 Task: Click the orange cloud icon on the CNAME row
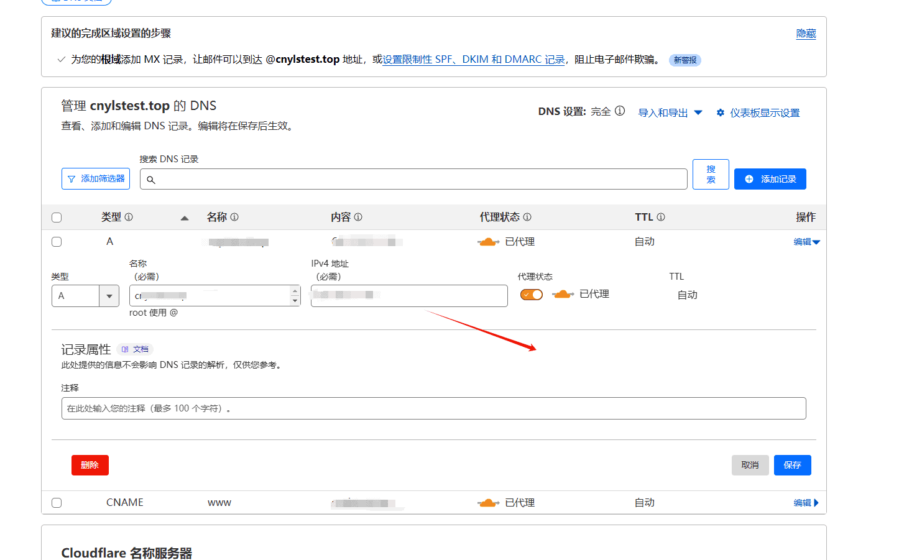click(489, 502)
